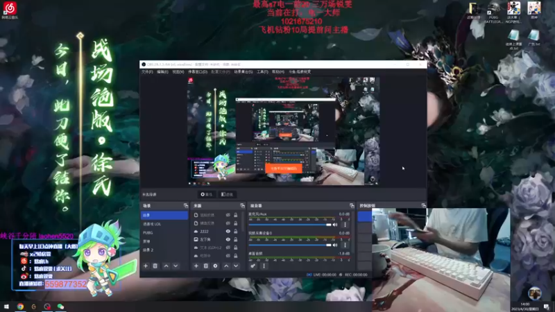Open the video capture device channel options menu

[345, 245]
